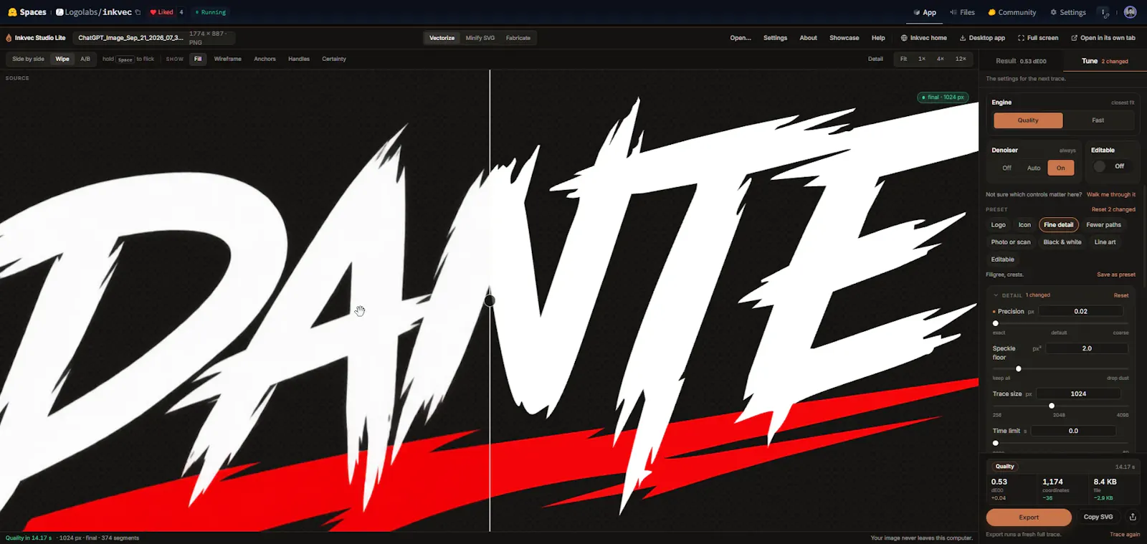The height and width of the screenshot is (544, 1147).
Task: Click the share icon beside Copy SVG
Action: (x=1133, y=517)
